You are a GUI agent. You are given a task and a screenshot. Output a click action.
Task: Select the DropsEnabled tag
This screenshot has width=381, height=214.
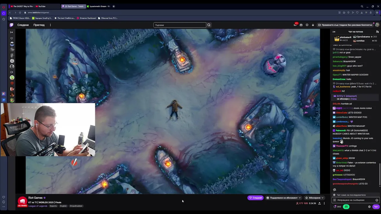click(76, 206)
